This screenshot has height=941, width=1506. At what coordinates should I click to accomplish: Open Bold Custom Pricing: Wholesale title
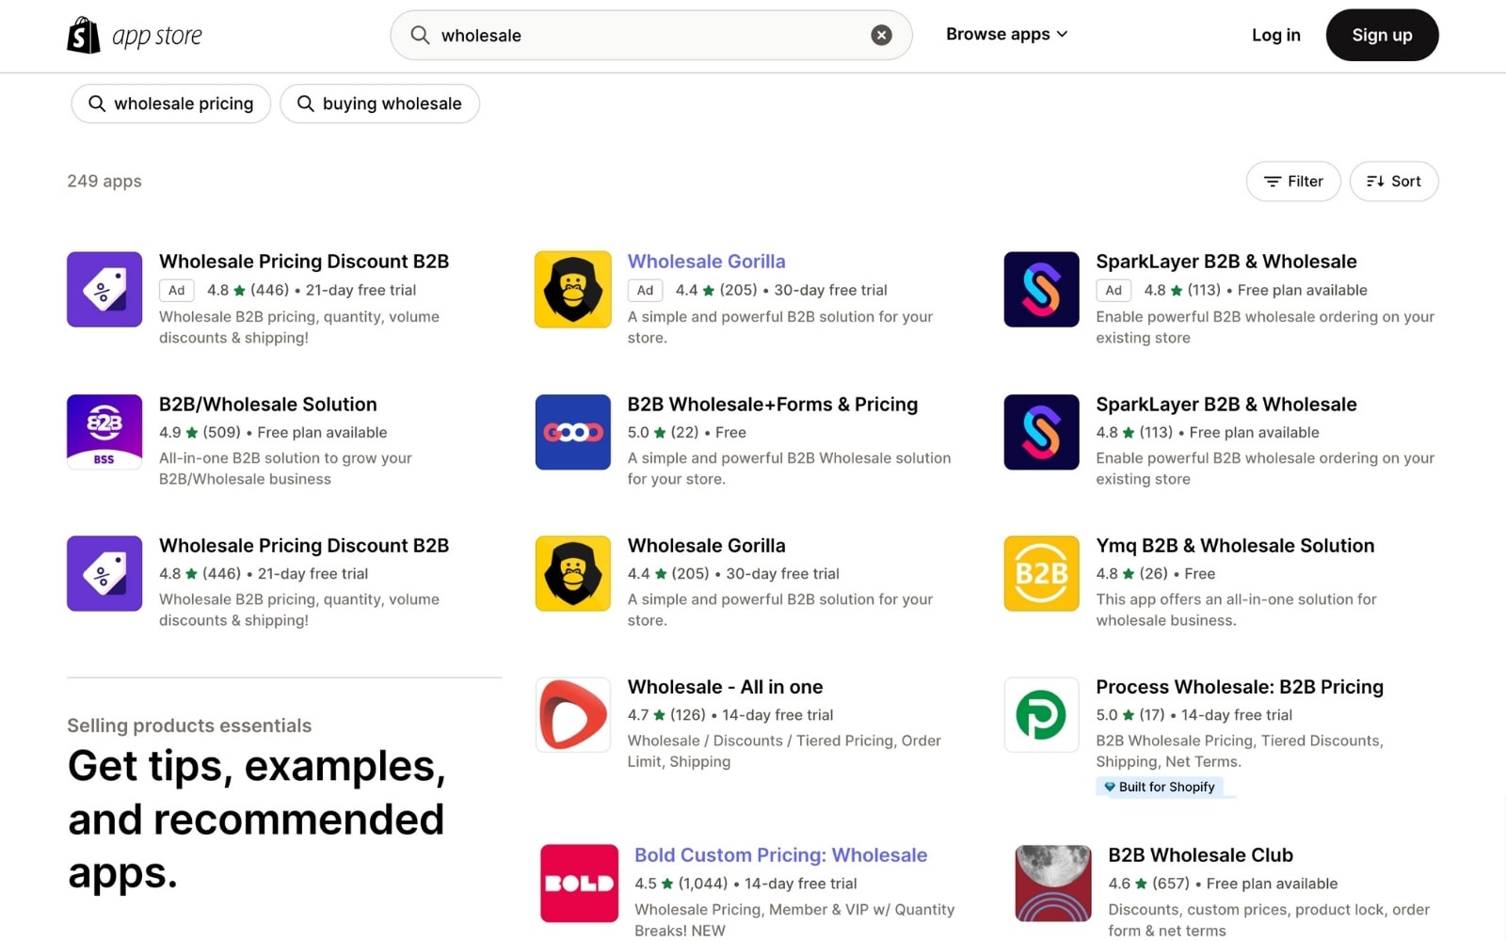pos(781,855)
